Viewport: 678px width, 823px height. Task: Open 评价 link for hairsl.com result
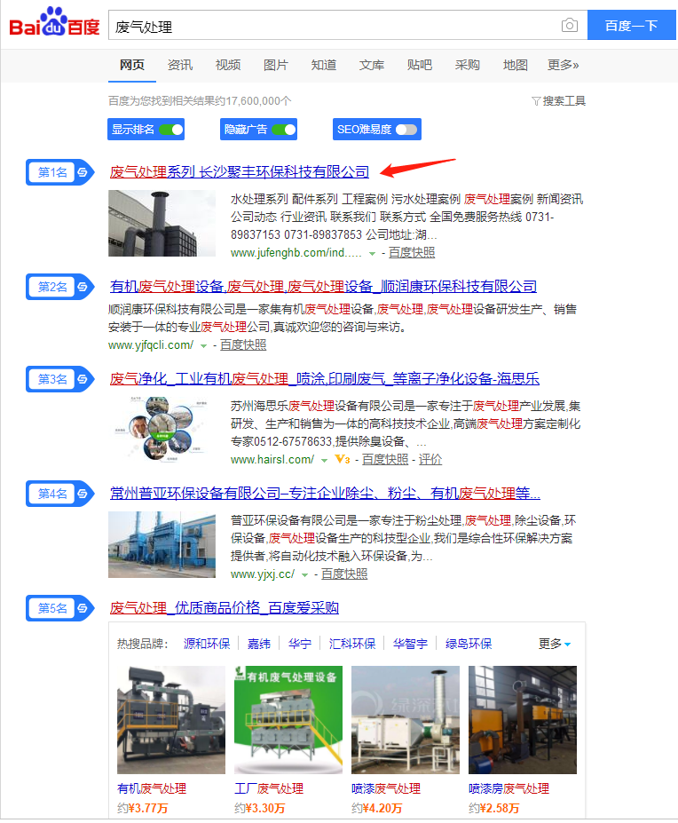(x=430, y=459)
